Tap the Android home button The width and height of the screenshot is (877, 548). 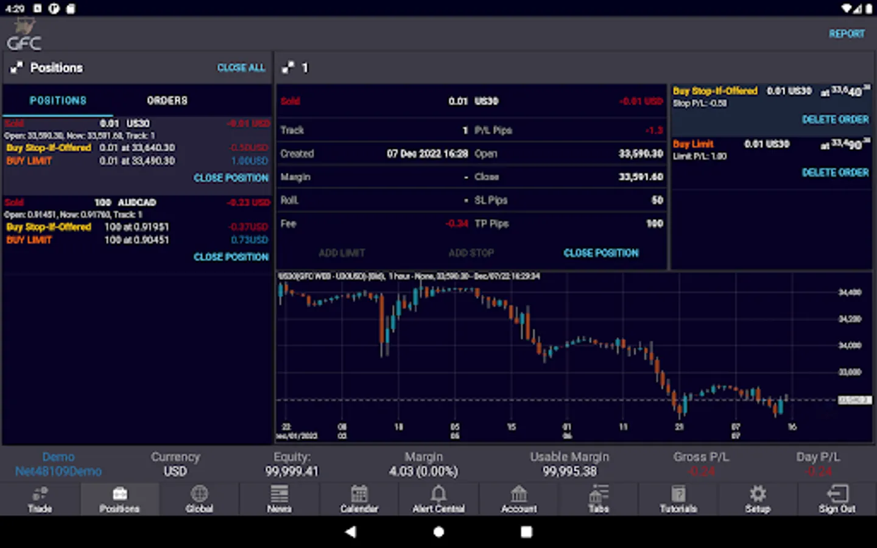click(x=438, y=532)
